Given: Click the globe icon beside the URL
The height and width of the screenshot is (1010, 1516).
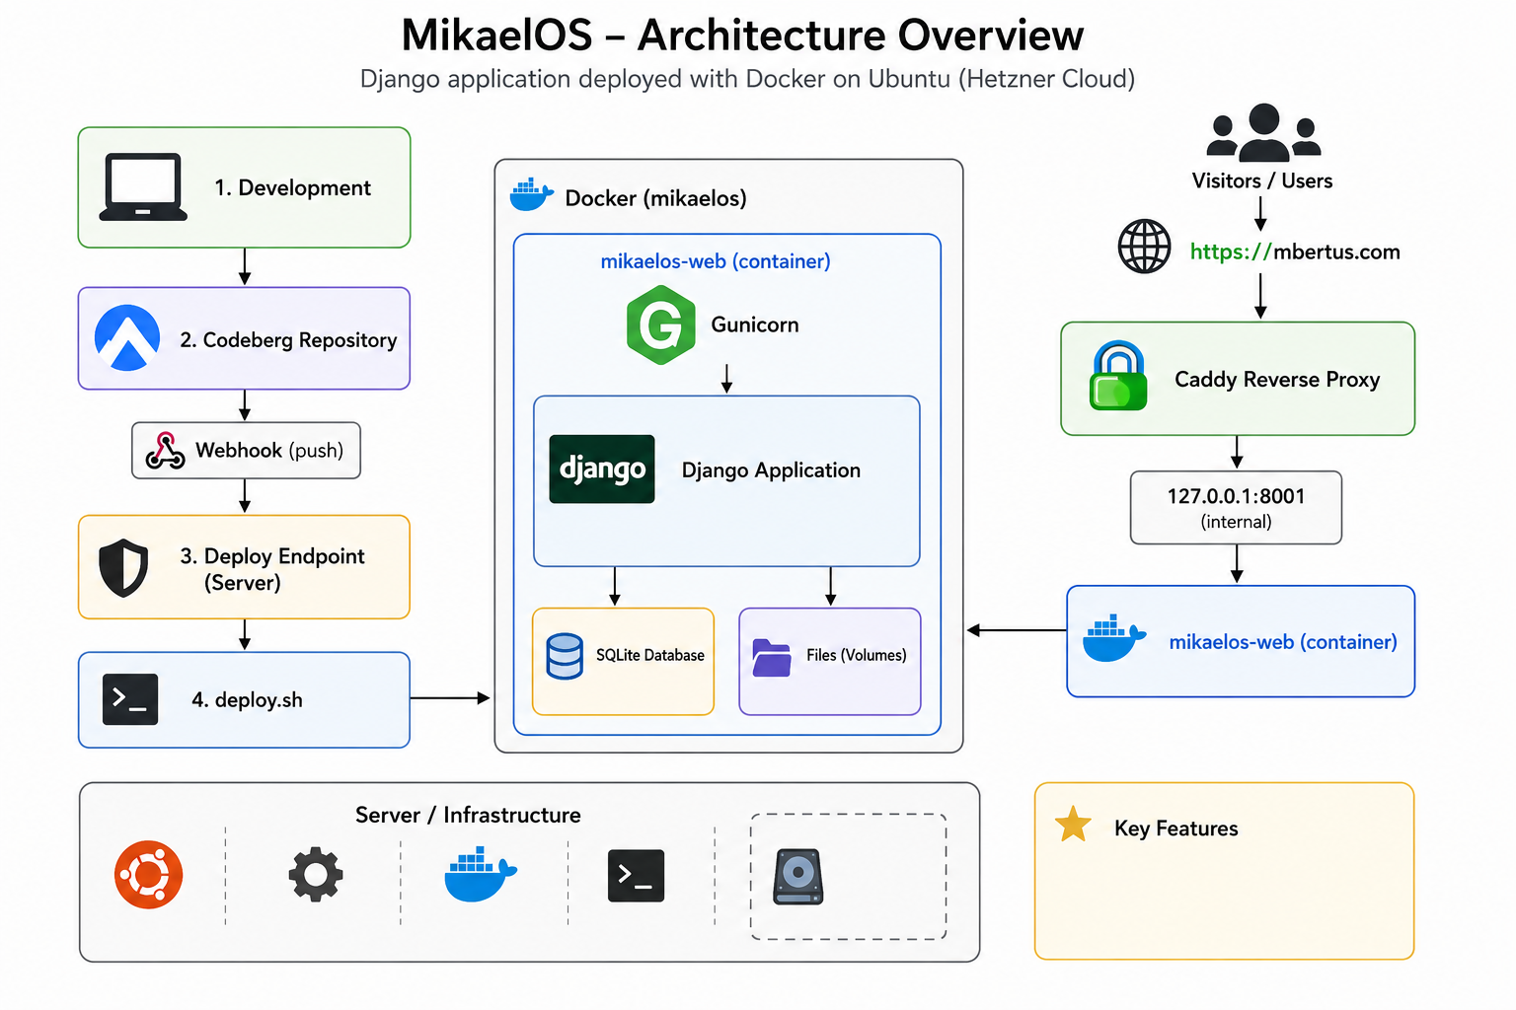Looking at the screenshot, I should pyautogui.click(x=1144, y=247).
